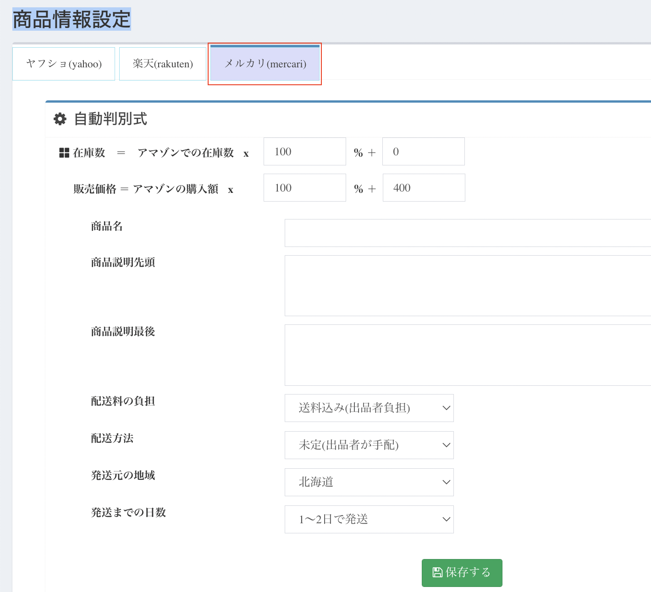
Task: Expand the 発送までの日数 dropdown
Action: 369,519
